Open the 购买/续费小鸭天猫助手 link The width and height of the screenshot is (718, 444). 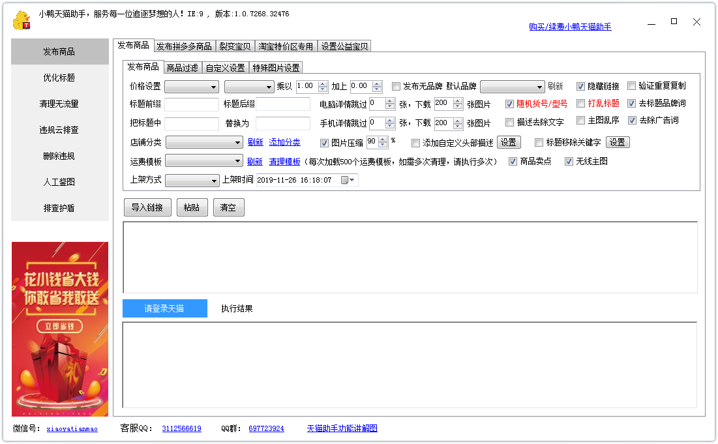click(x=570, y=27)
